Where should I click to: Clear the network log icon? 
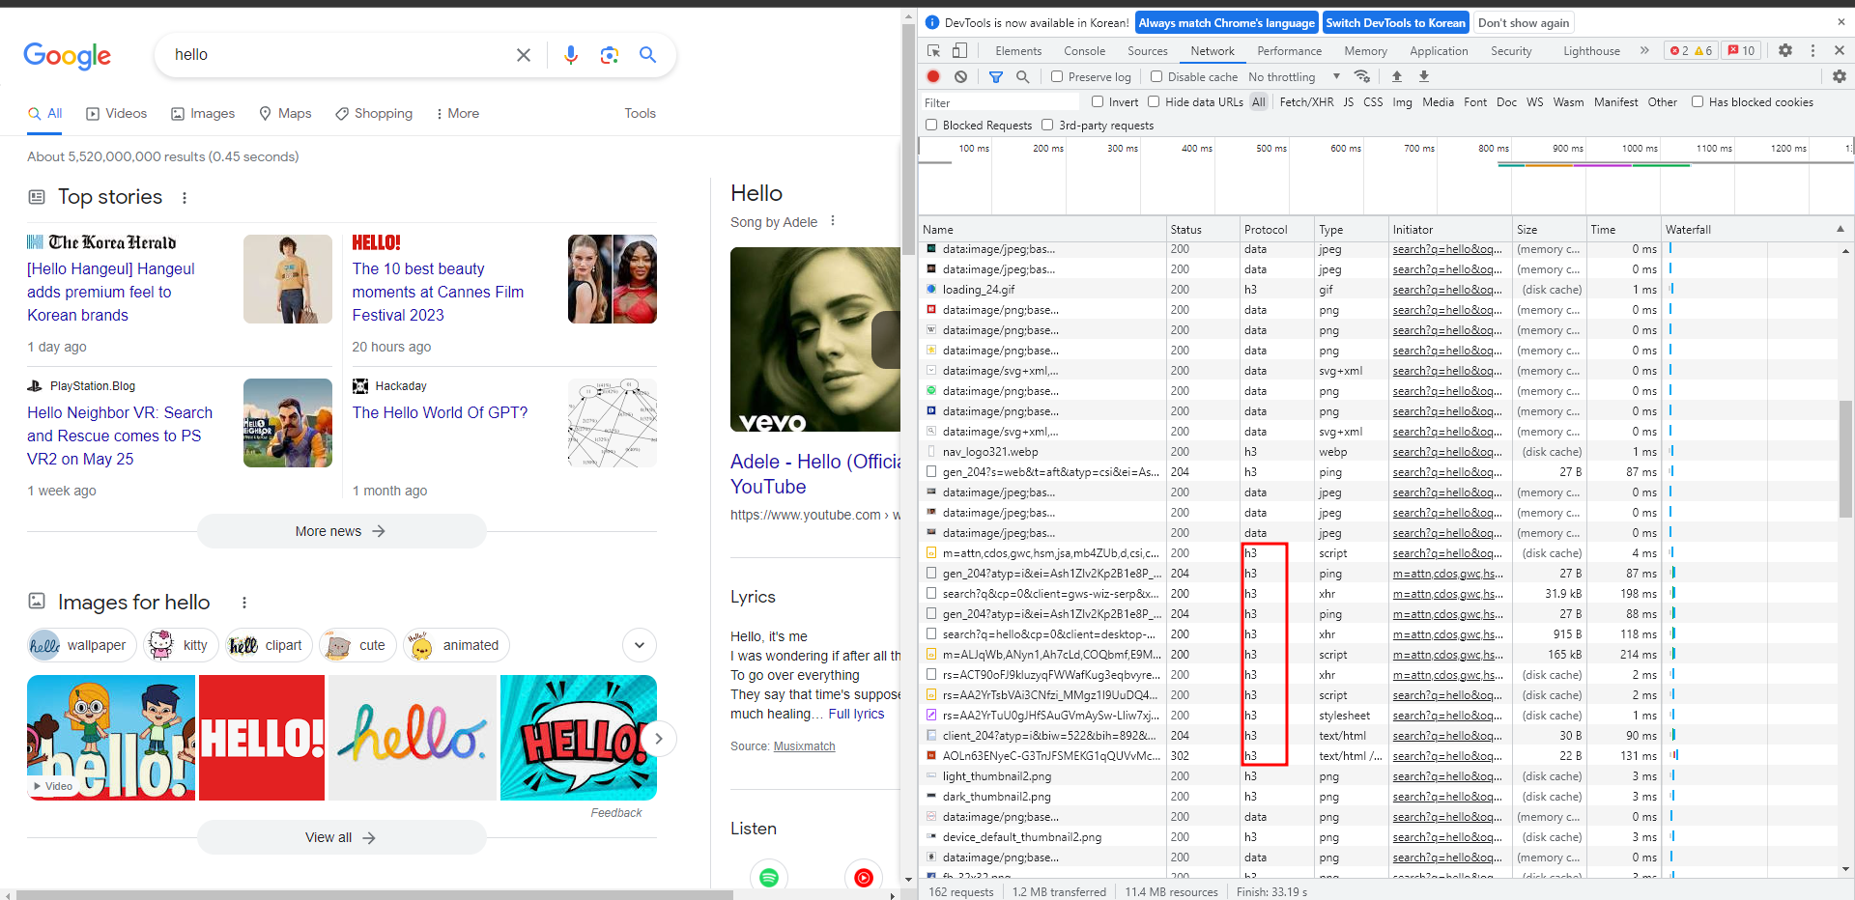point(960,76)
